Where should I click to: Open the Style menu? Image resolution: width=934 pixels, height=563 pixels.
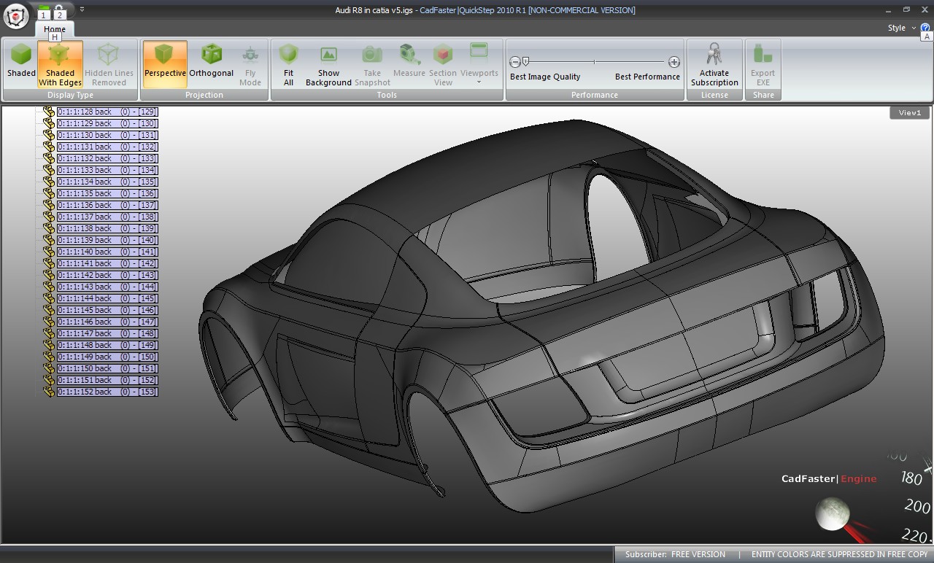[x=897, y=28]
